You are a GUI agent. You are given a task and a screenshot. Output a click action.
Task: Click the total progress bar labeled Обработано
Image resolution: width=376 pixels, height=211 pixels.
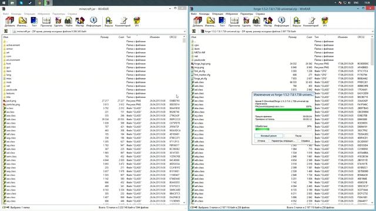[283, 129]
